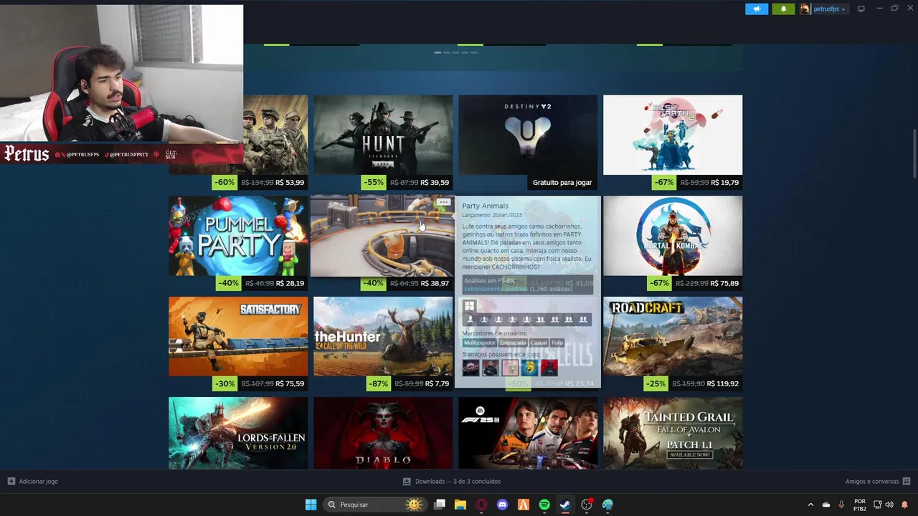Open the Satisfactory game capsule
The width and height of the screenshot is (918, 516).
238,337
